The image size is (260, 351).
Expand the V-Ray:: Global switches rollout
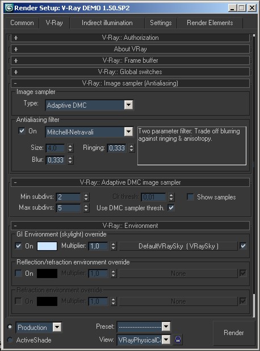click(x=130, y=72)
